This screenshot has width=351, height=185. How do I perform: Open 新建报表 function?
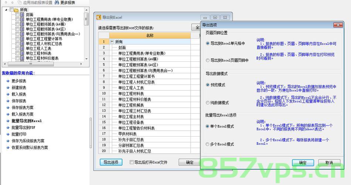click(x=19, y=88)
